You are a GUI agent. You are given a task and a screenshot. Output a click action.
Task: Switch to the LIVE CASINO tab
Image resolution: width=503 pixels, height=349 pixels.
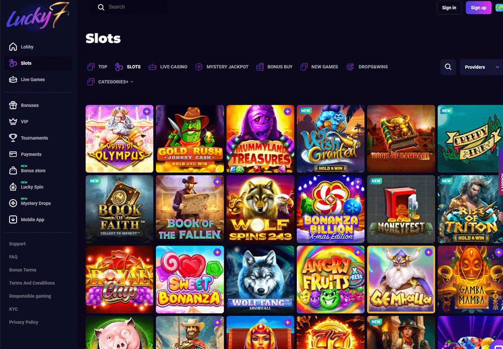[x=168, y=67]
